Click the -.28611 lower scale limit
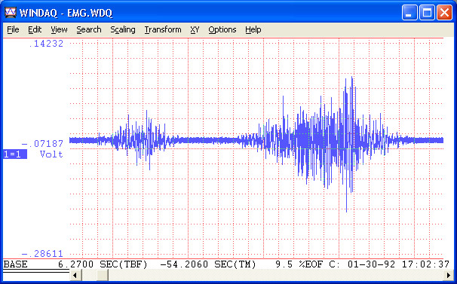The image size is (457, 284). point(42,254)
